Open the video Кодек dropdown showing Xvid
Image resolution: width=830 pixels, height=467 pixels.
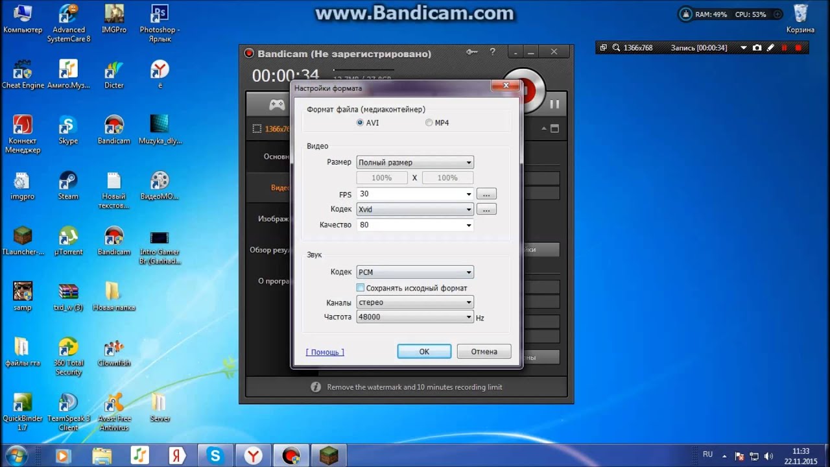415,210
